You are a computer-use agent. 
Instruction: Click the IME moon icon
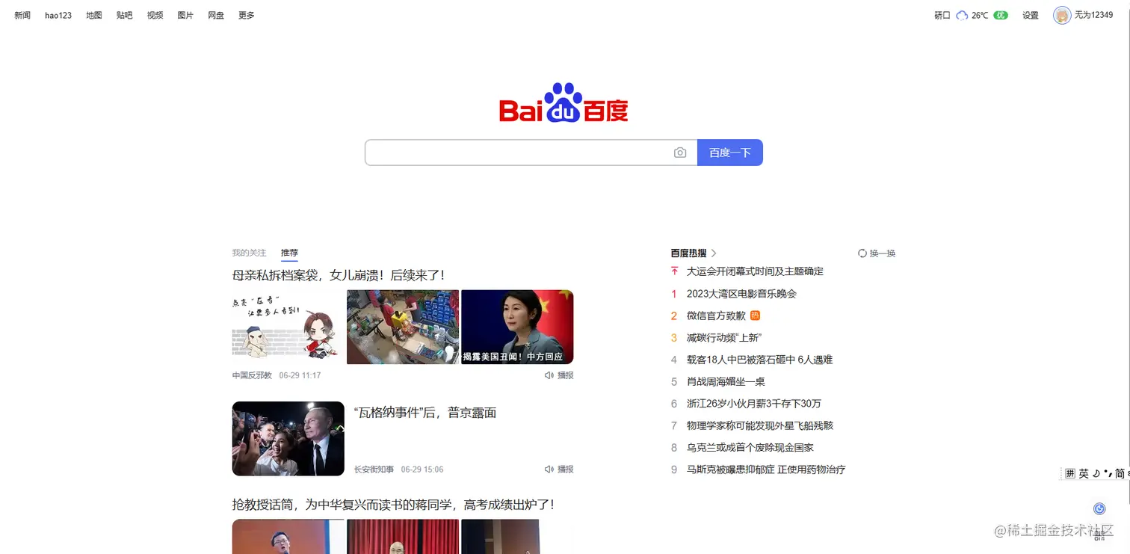click(x=1096, y=473)
